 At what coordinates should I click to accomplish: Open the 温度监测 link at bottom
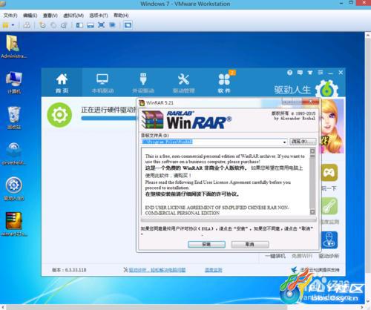point(214,270)
